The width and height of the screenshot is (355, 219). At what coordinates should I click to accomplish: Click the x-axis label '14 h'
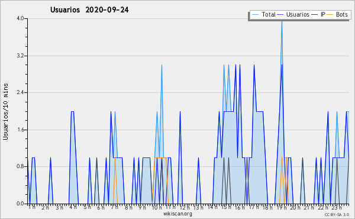click(212, 207)
